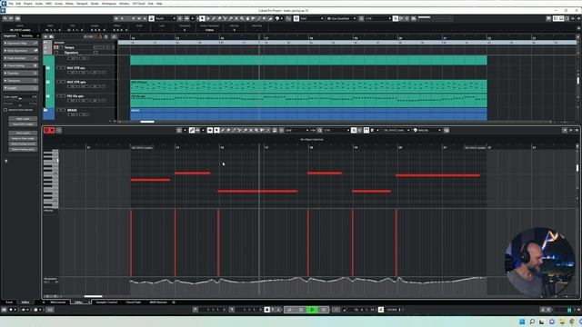Mute the BRASS track
This screenshot has height=327, width=582.
58,110
